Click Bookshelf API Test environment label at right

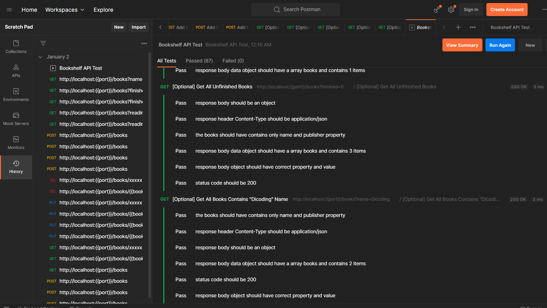coord(510,27)
